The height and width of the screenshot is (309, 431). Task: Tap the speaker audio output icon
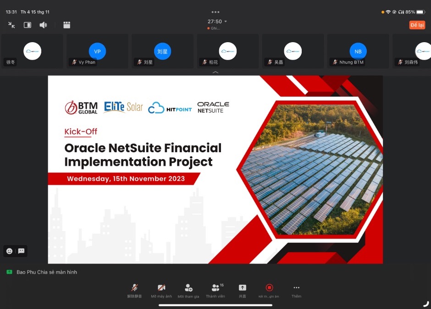43,25
